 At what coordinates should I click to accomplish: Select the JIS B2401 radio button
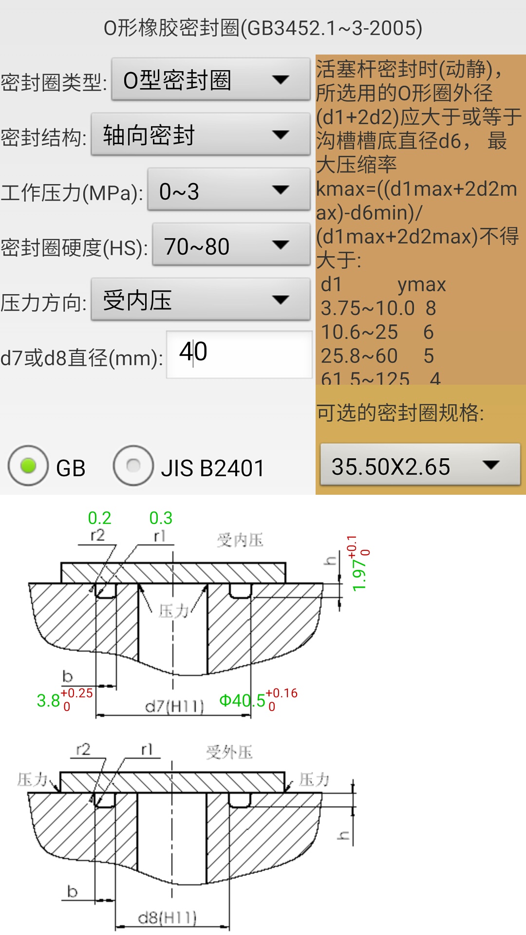pos(133,466)
